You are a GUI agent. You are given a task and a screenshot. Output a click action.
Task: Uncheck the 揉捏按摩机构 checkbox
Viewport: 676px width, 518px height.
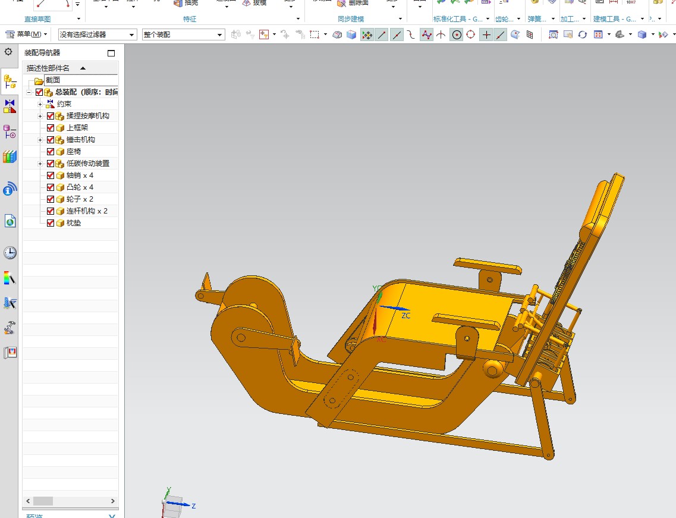pos(51,116)
